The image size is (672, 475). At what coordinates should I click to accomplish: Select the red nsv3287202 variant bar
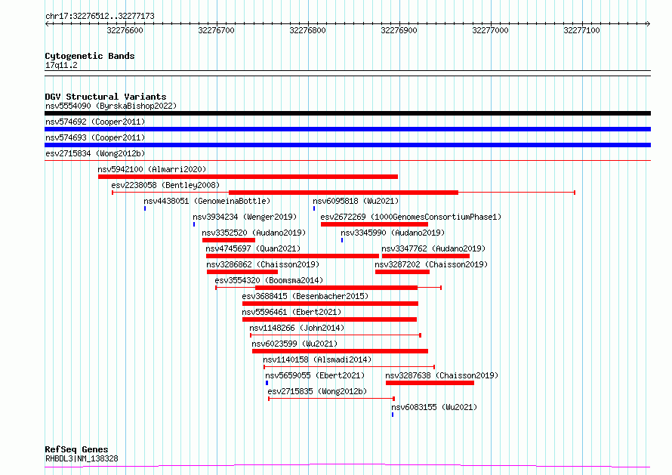402,272
